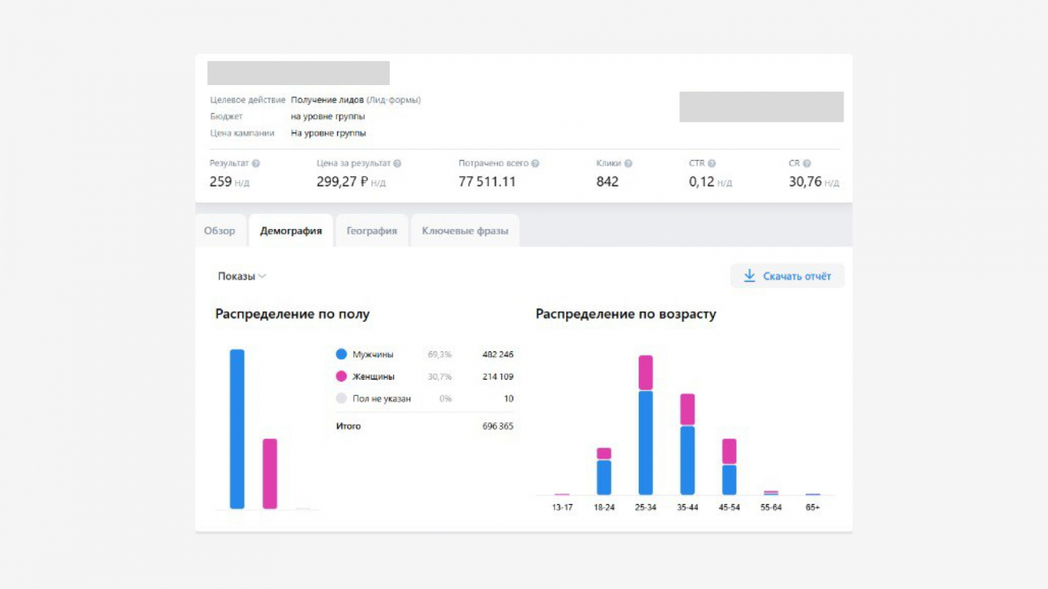Click the 35-44 age axis label
The image size is (1048, 589).
(687, 507)
